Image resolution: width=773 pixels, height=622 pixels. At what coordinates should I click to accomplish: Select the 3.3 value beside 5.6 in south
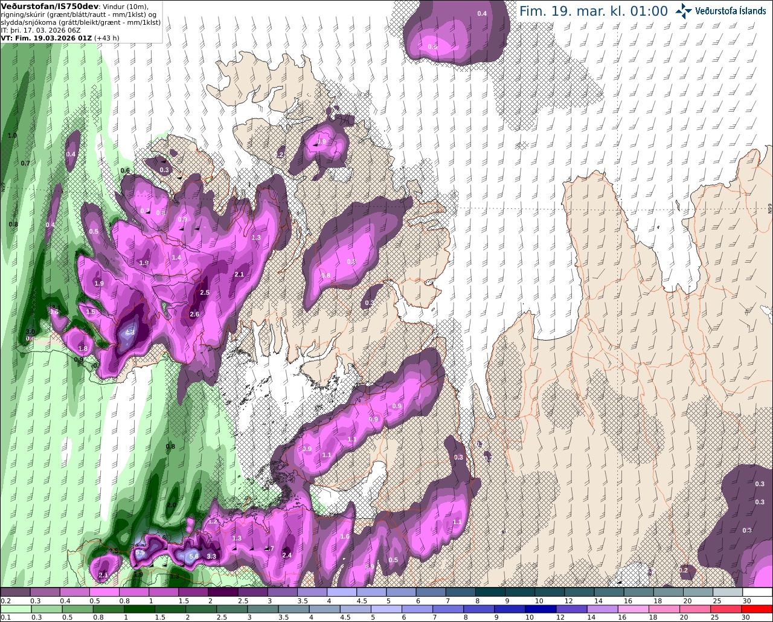point(211,556)
